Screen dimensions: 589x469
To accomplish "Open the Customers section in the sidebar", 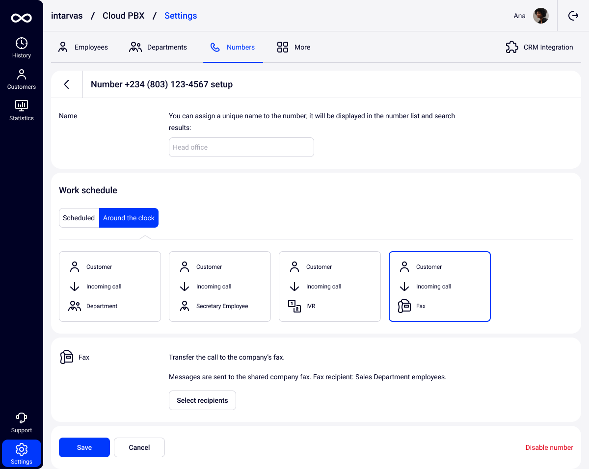I will [22, 79].
